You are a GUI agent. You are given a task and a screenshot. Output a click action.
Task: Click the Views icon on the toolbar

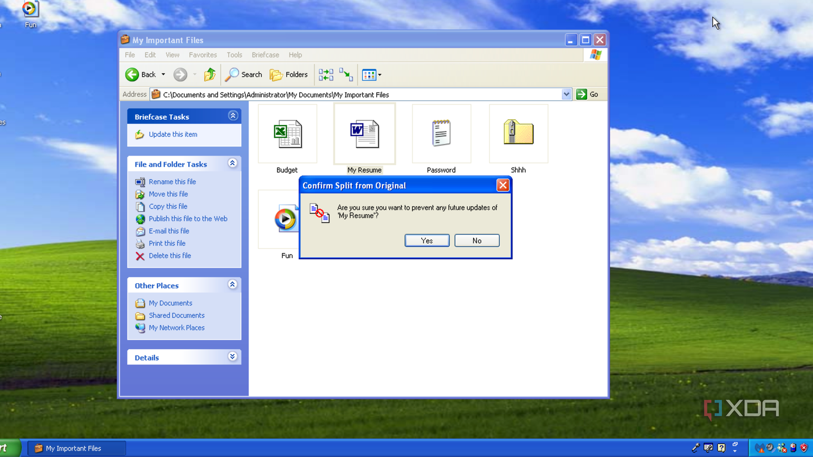pyautogui.click(x=369, y=74)
